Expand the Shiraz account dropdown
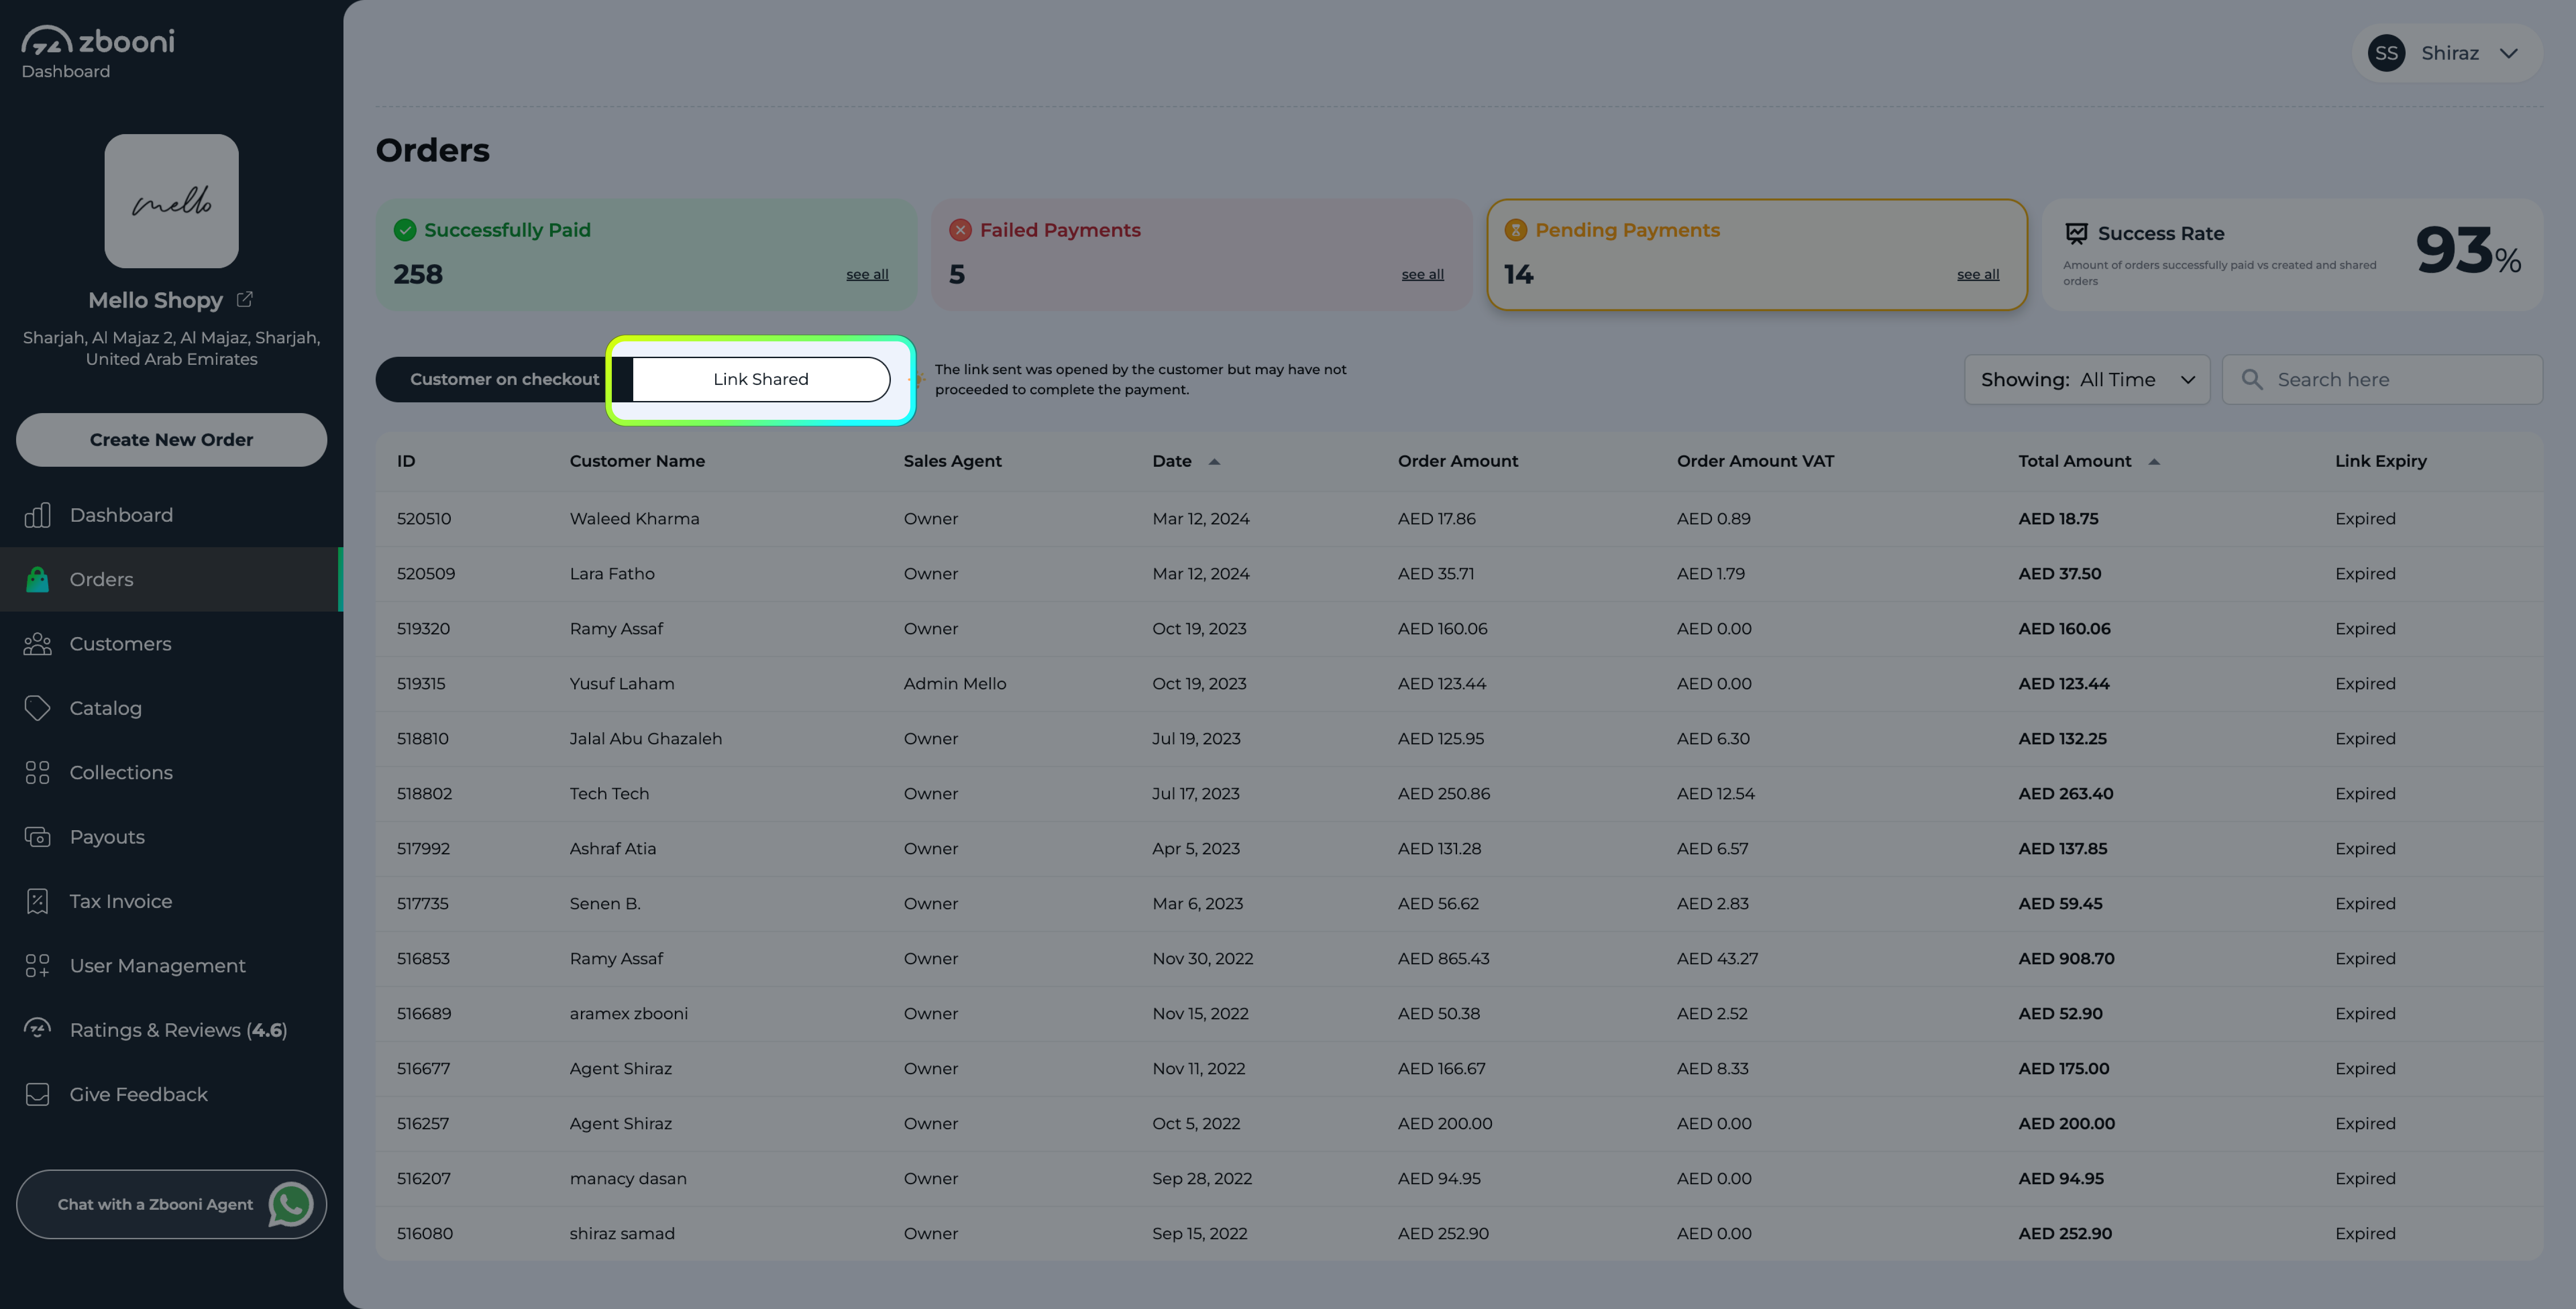2576x1309 pixels. (2508, 53)
